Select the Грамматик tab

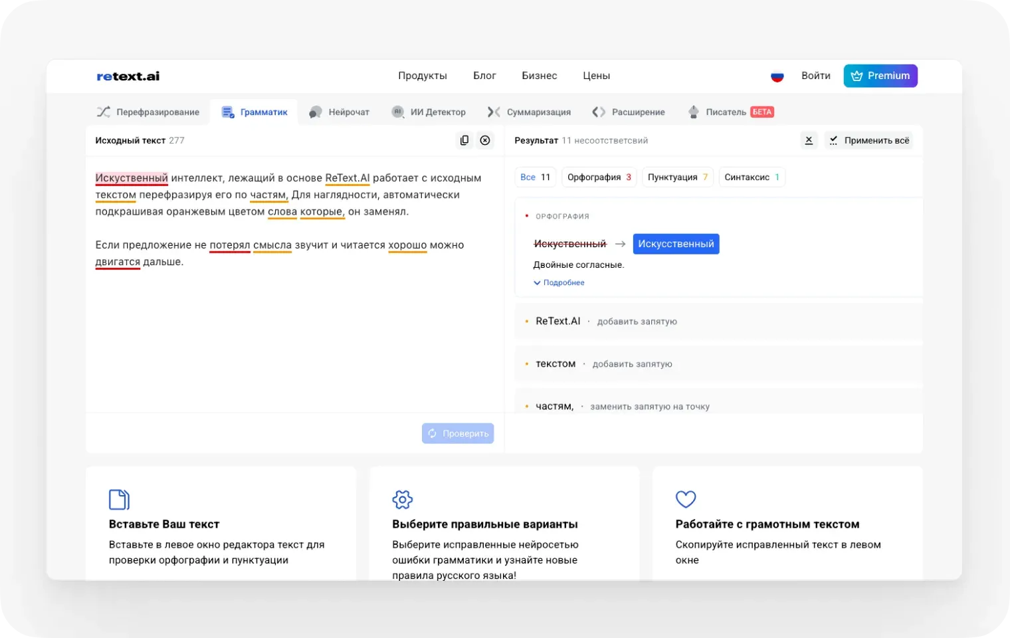coord(254,112)
